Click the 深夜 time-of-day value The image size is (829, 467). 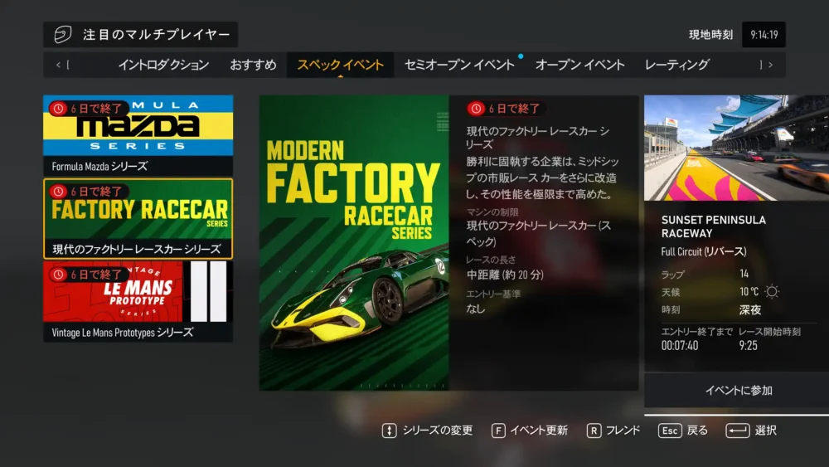[x=749, y=310]
